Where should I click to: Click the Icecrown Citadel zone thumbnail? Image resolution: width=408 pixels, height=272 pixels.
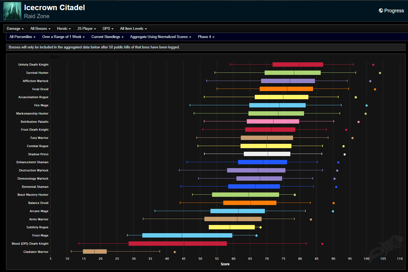click(12, 11)
